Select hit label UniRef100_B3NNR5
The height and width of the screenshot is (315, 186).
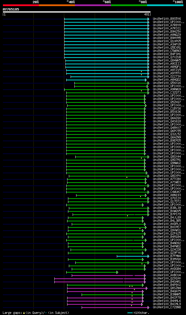tap(167, 295)
